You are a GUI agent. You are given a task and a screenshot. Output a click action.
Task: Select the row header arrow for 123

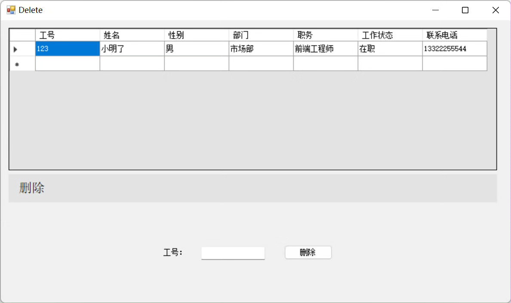tap(22, 49)
